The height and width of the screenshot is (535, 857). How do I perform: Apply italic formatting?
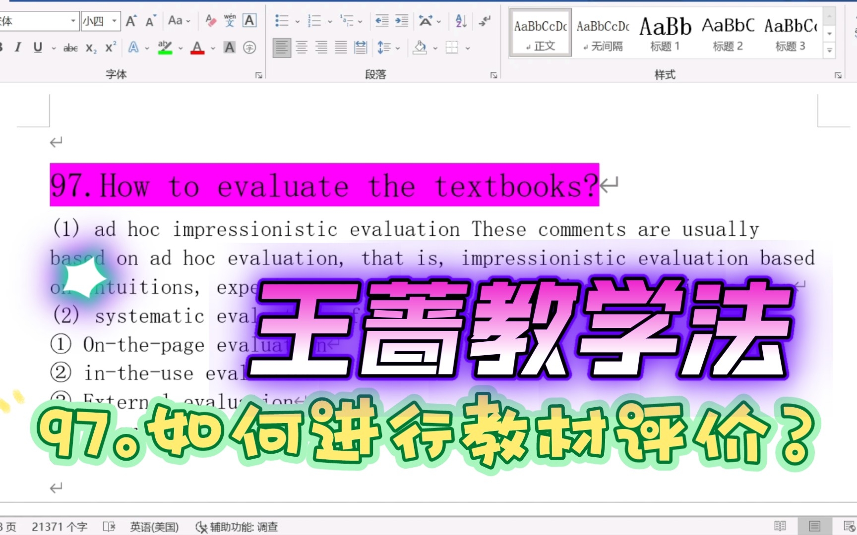pos(18,48)
